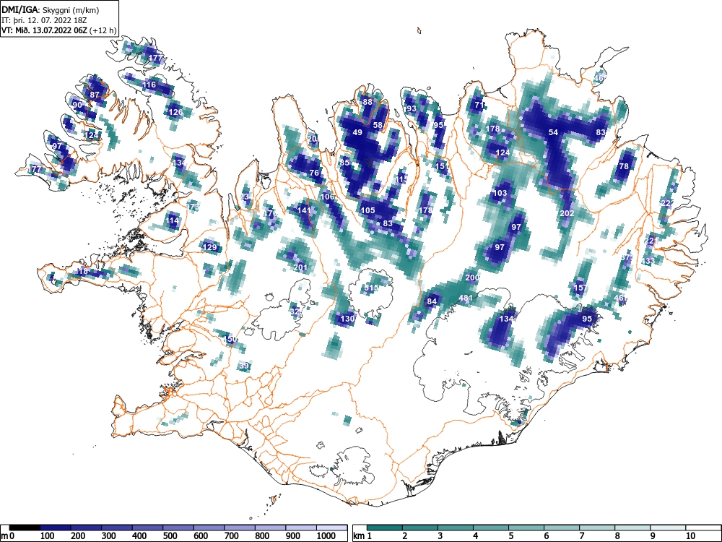Click visibility value '93' on the map

412,109
